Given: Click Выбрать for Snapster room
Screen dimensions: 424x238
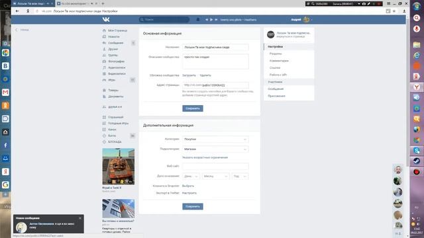Looking at the screenshot, I should pyautogui.click(x=188, y=186).
